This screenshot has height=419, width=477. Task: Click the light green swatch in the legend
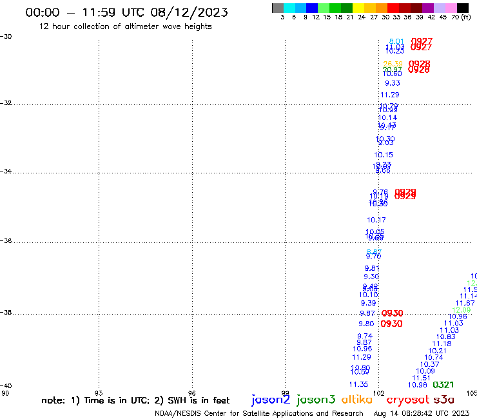pos(324,8)
